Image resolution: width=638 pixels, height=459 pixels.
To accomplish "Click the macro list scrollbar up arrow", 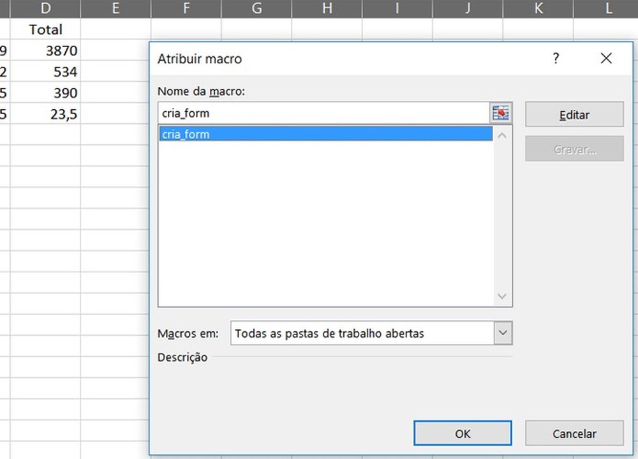I will pyautogui.click(x=502, y=135).
